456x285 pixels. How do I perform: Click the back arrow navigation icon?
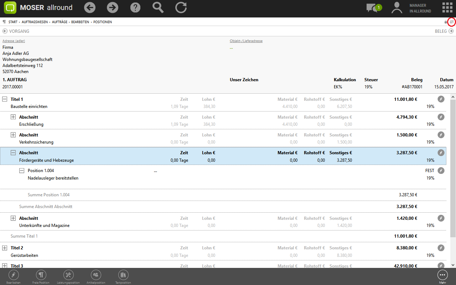point(90,7)
